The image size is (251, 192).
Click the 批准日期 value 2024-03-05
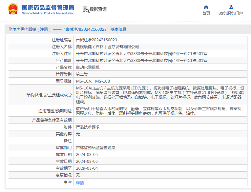coord(87,154)
